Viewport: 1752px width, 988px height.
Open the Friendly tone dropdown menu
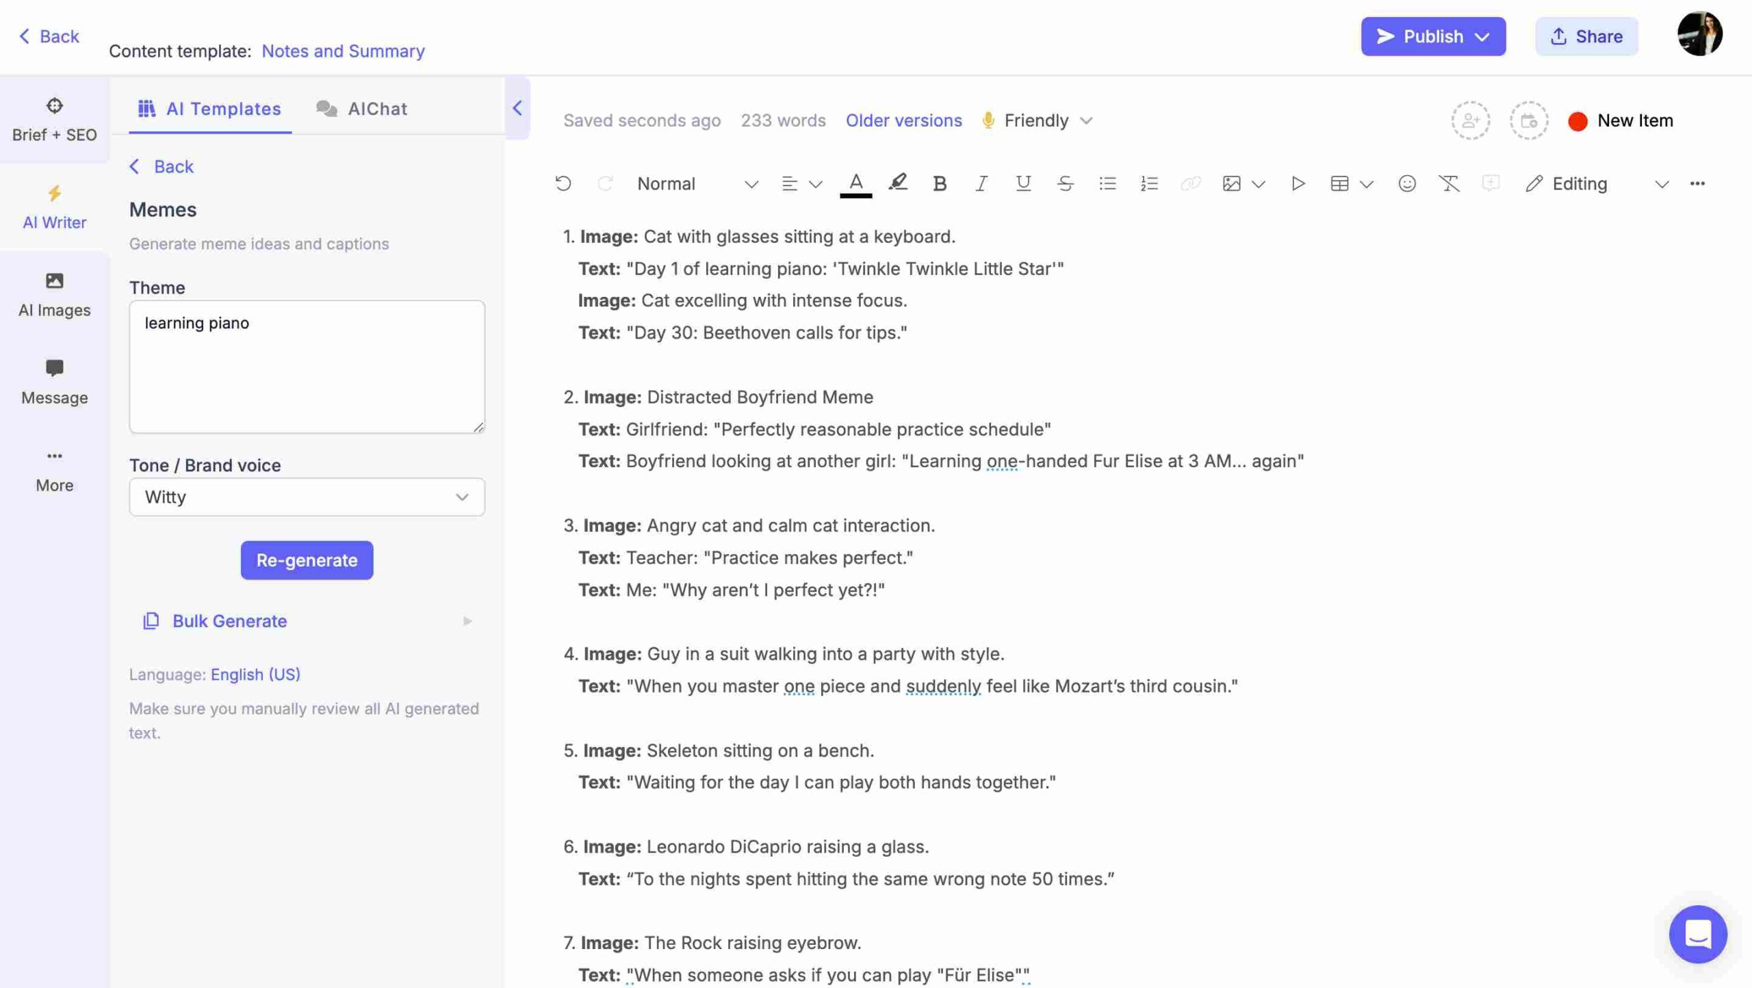pos(1036,119)
